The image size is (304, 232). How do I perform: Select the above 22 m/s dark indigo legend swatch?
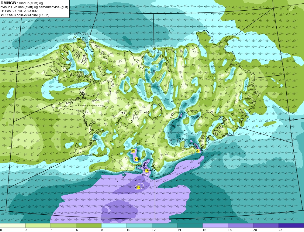(x=291, y=226)
